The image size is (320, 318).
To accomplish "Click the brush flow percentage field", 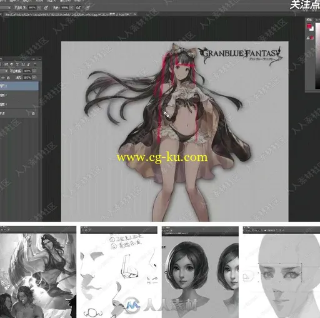I will (64, 8).
